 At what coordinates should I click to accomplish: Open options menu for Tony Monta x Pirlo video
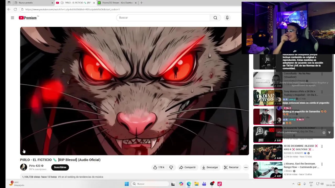coord(322,92)
